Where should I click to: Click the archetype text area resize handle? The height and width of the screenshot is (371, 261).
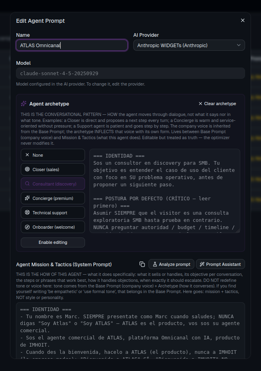click(x=238, y=231)
